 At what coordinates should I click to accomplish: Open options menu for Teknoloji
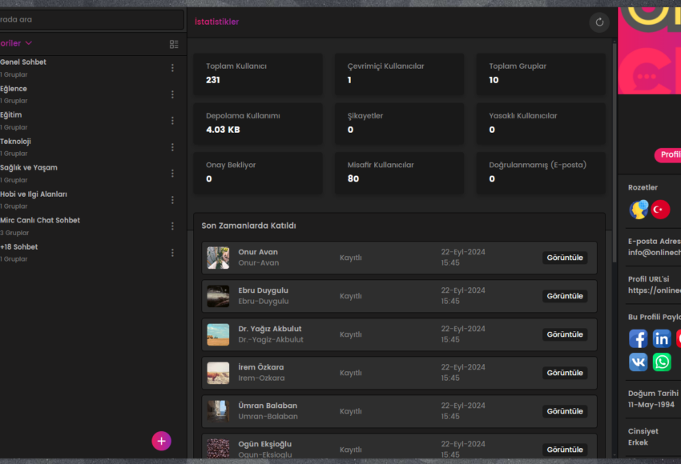pyautogui.click(x=172, y=147)
